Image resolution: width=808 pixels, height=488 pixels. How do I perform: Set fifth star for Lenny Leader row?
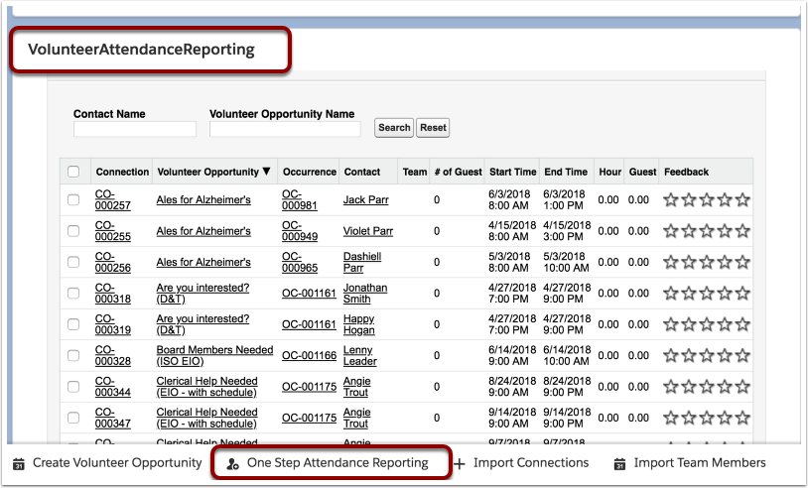click(x=742, y=356)
